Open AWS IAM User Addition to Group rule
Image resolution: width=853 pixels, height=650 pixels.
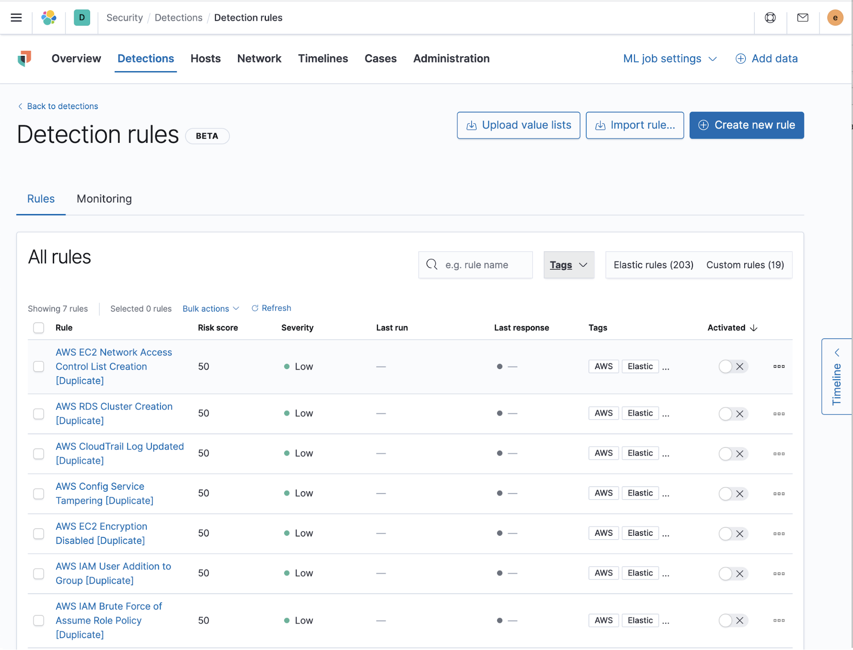113,573
